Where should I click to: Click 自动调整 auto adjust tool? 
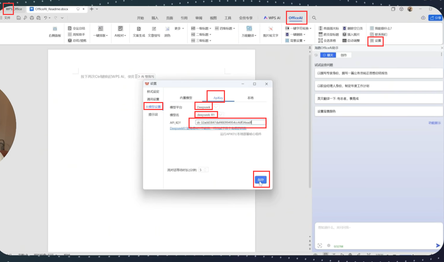click(351, 41)
